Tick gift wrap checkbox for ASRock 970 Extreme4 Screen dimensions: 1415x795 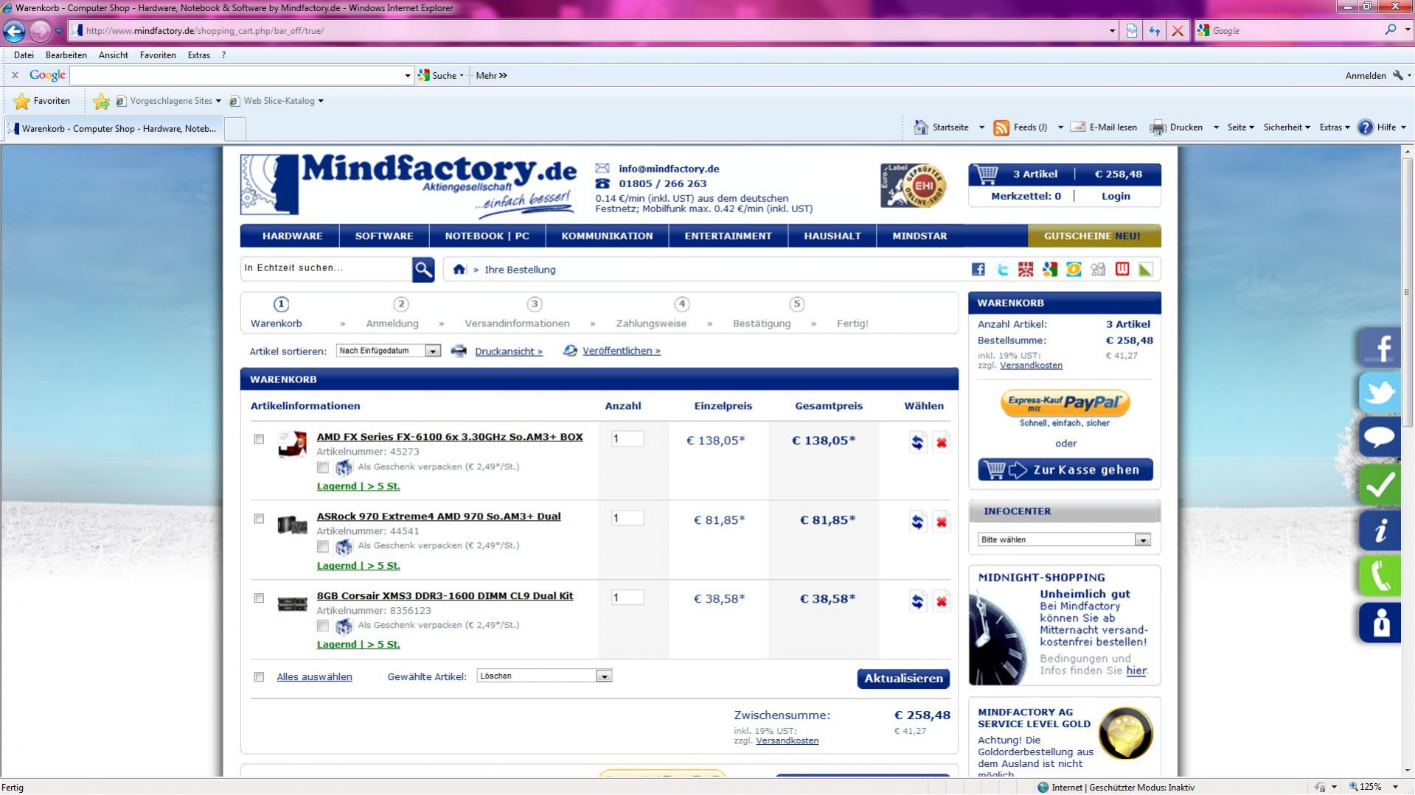point(323,547)
